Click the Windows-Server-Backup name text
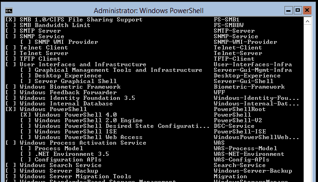Screen dimensions: 318x182 tap(253, 171)
